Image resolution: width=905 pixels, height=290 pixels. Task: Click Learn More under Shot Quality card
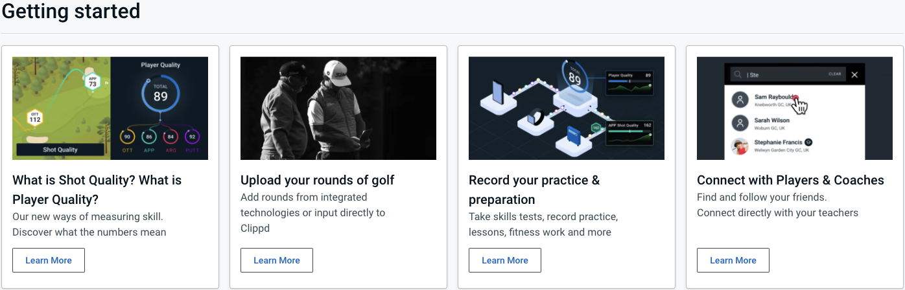coord(49,260)
